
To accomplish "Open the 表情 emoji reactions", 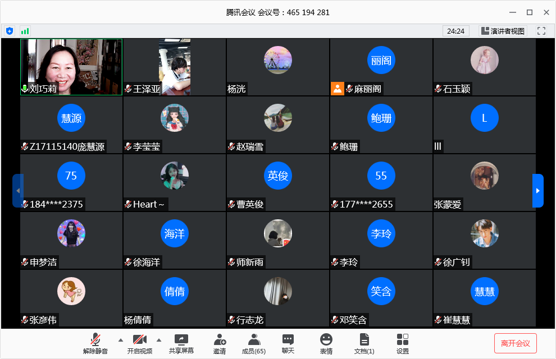I will (326, 343).
